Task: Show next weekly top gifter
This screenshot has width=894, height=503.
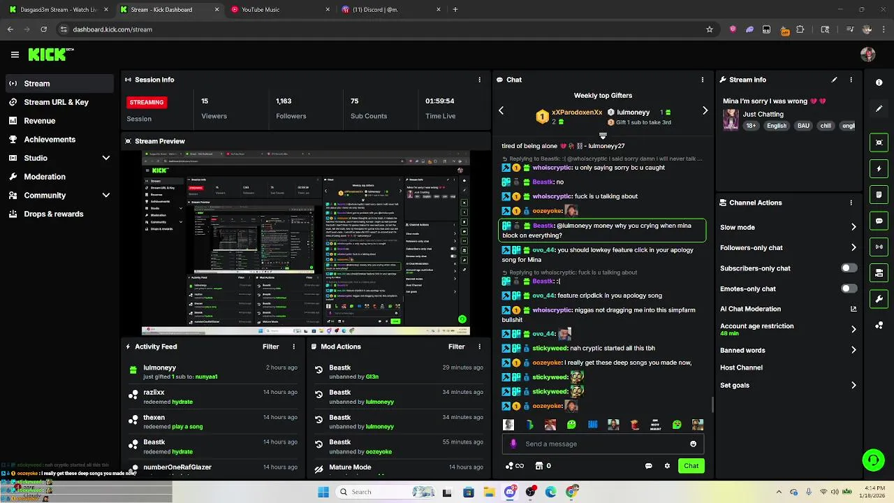Action: pos(705,110)
